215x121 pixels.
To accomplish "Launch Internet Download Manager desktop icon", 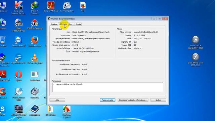I will click(x=35, y=7).
